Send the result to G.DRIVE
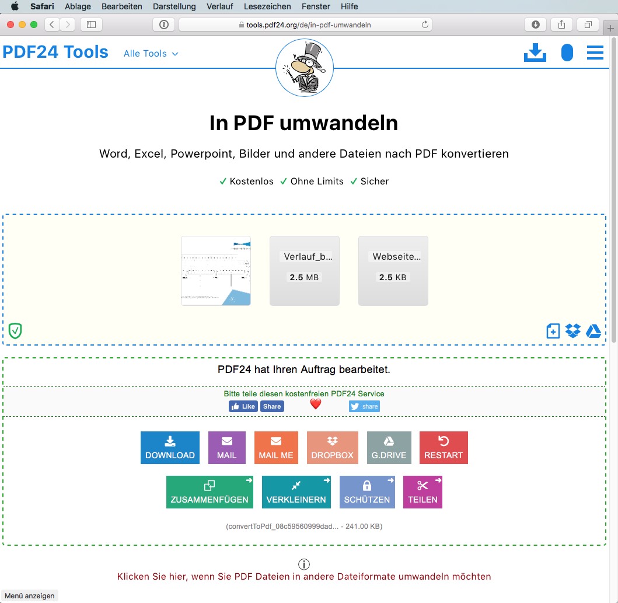 (389, 448)
